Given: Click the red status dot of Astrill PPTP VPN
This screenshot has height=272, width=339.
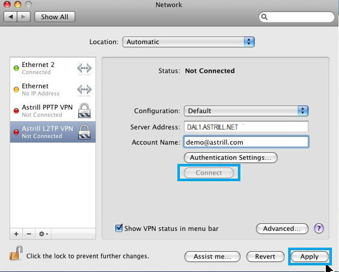Looking at the screenshot, I should [x=16, y=111].
